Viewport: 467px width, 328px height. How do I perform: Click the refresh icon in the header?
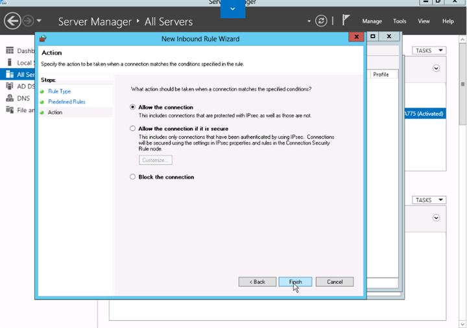pyautogui.click(x=321, y=21)
